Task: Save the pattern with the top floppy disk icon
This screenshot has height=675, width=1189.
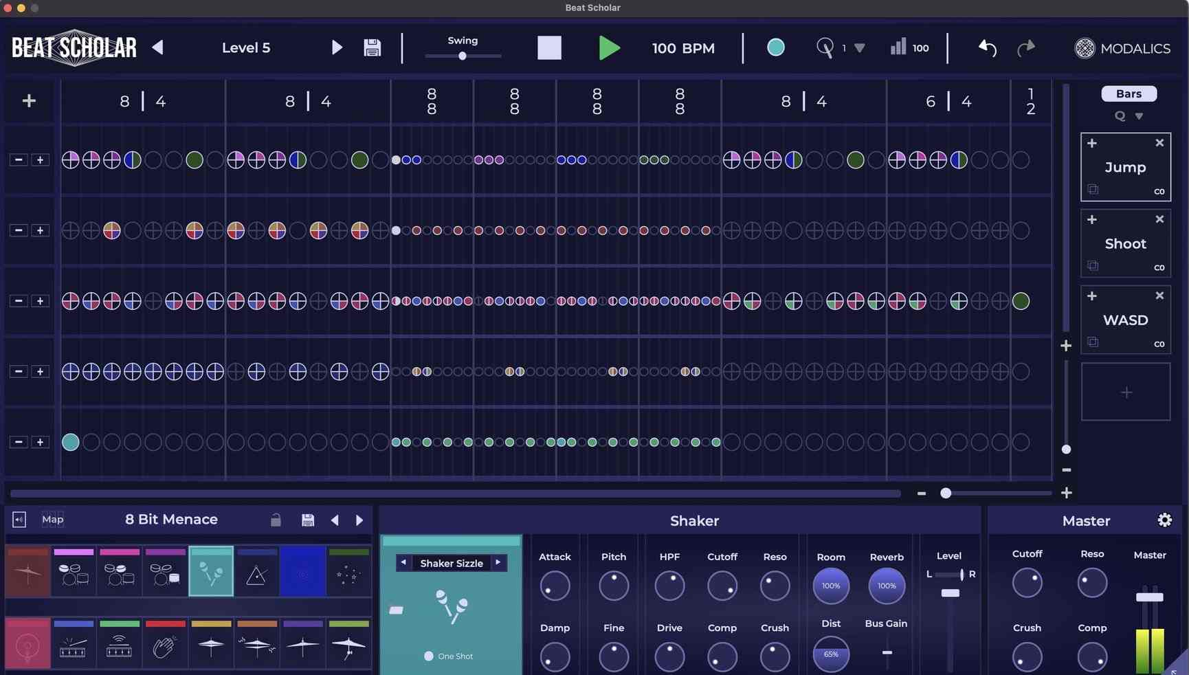Action: click(372, 47)
